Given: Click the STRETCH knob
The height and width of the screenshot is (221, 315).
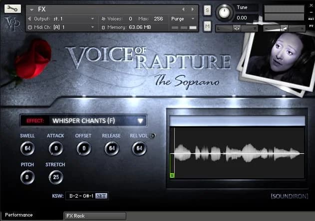Looking at the screenshot, I should pyautogui.click(x=56, y=177).
